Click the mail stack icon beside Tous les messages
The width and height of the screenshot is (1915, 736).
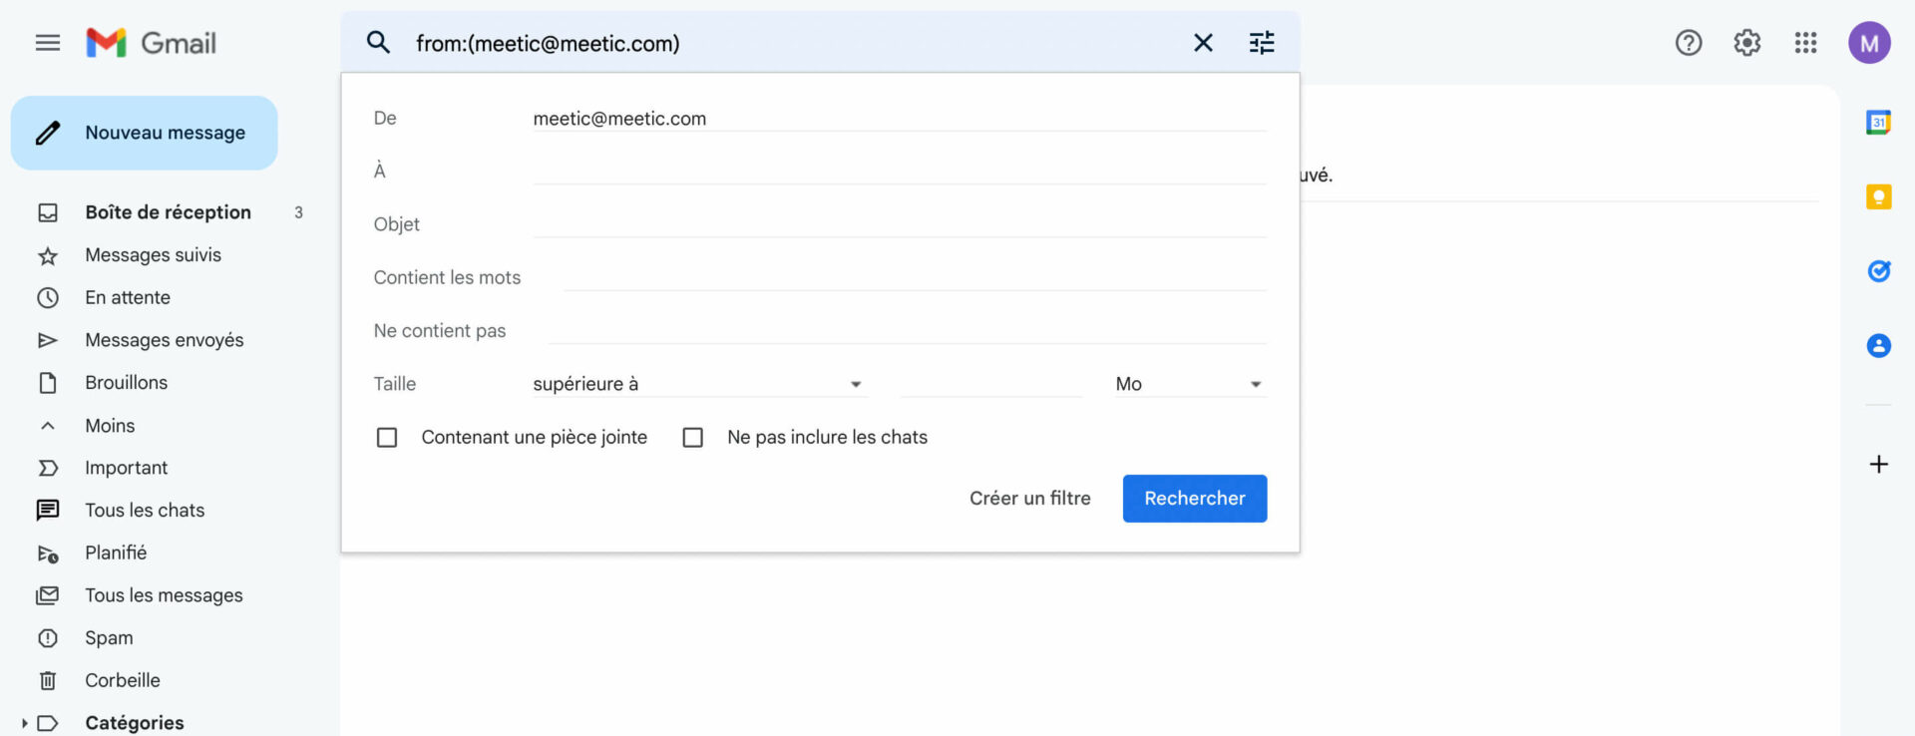tap(48, 595)
